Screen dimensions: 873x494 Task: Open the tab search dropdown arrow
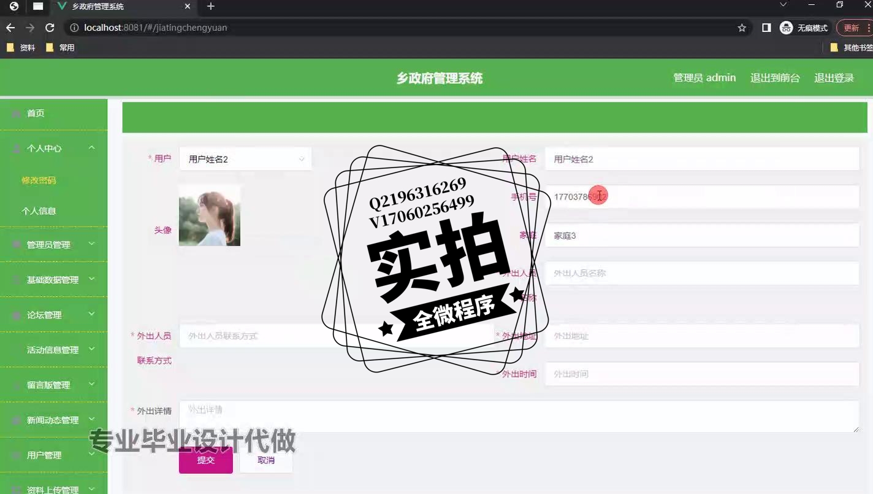click(x=783, y=5)
